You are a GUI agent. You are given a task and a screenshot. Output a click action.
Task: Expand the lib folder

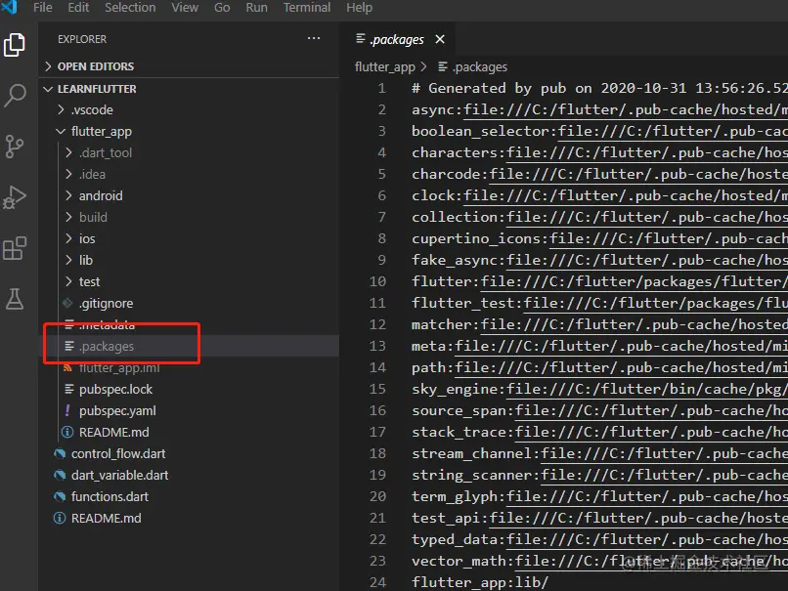pos(68,260)
